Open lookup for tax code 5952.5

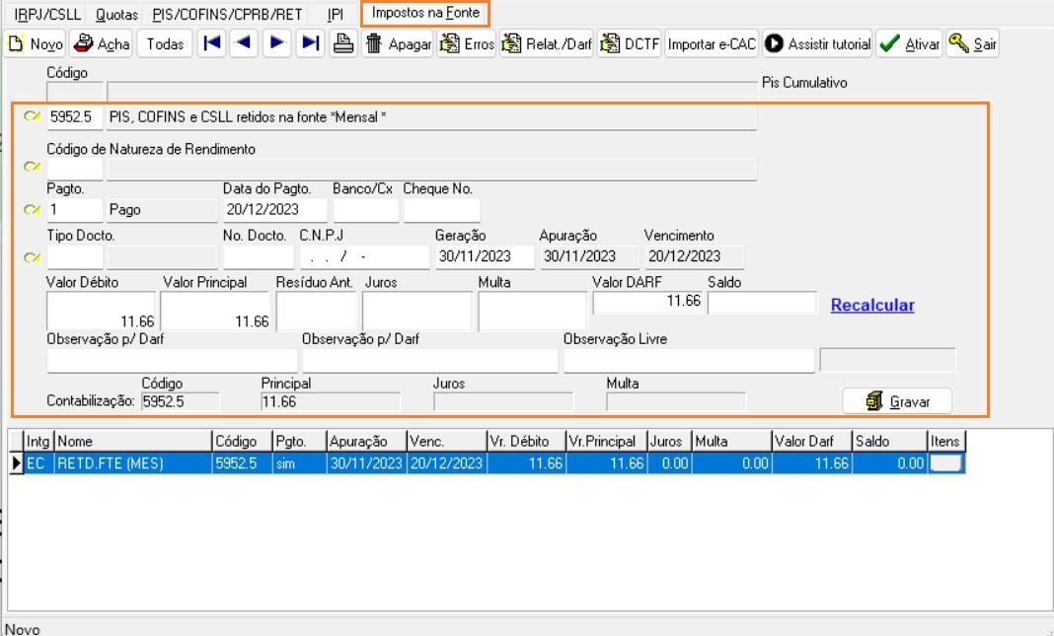tap(32, 117)
